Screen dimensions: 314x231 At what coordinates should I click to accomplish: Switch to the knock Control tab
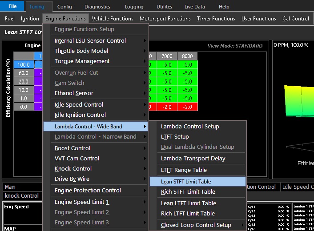pyautogui.click(x=21, y=196)
